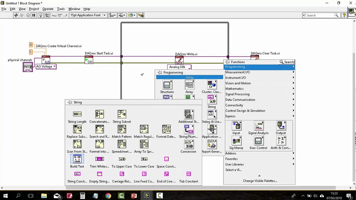This screenshot has height=200, width=356.
Task: Open the String/Number Conversion subpalette
Action: click(x=189, y=129)
